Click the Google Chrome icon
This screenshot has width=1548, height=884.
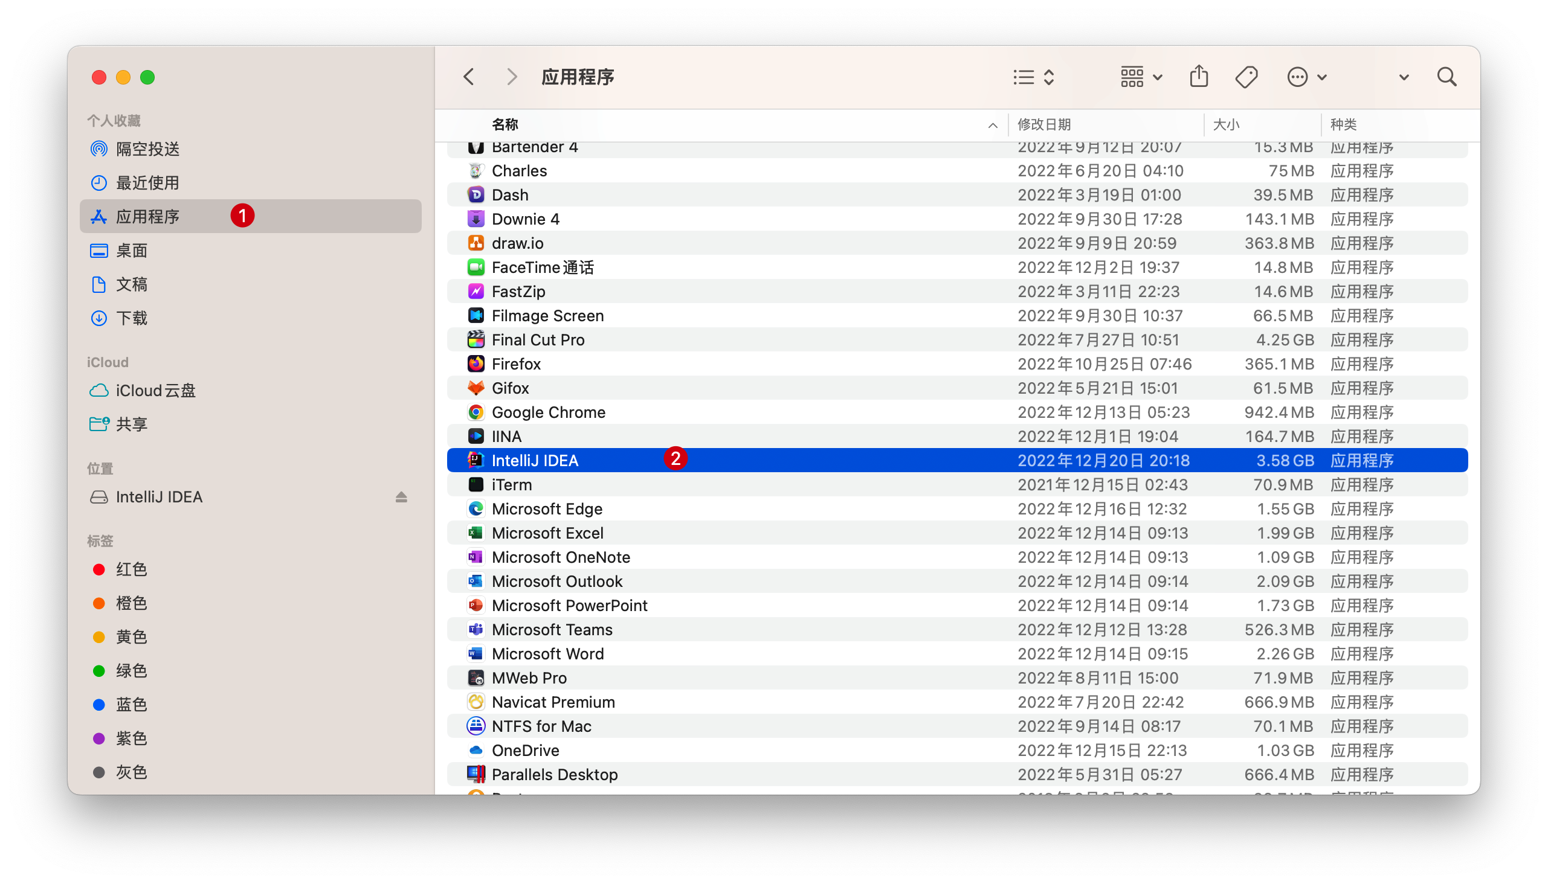tap(476, 412)
